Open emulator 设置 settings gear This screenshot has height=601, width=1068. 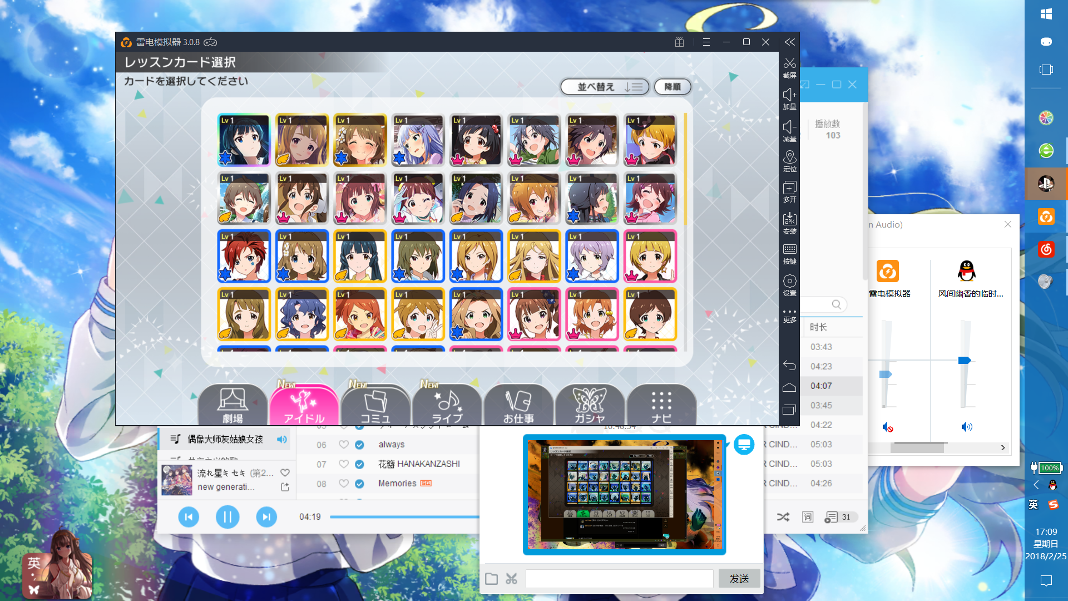789,281
